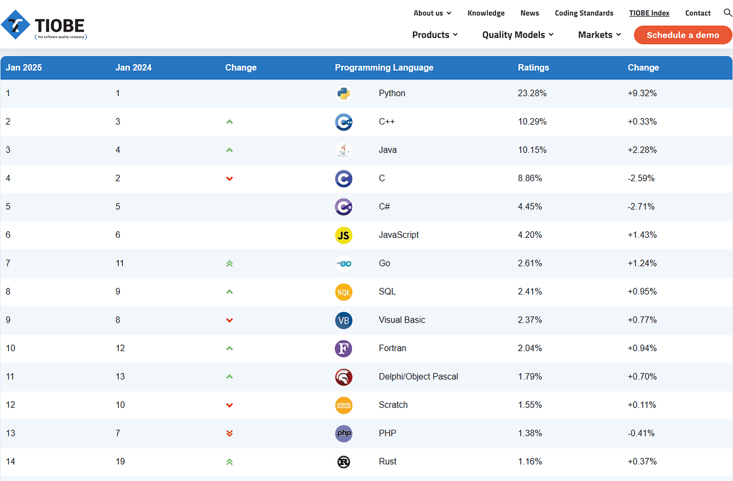This screenshot has height=481, width=733.
Task: Click the Ratings column header
Action: [533, 67]
